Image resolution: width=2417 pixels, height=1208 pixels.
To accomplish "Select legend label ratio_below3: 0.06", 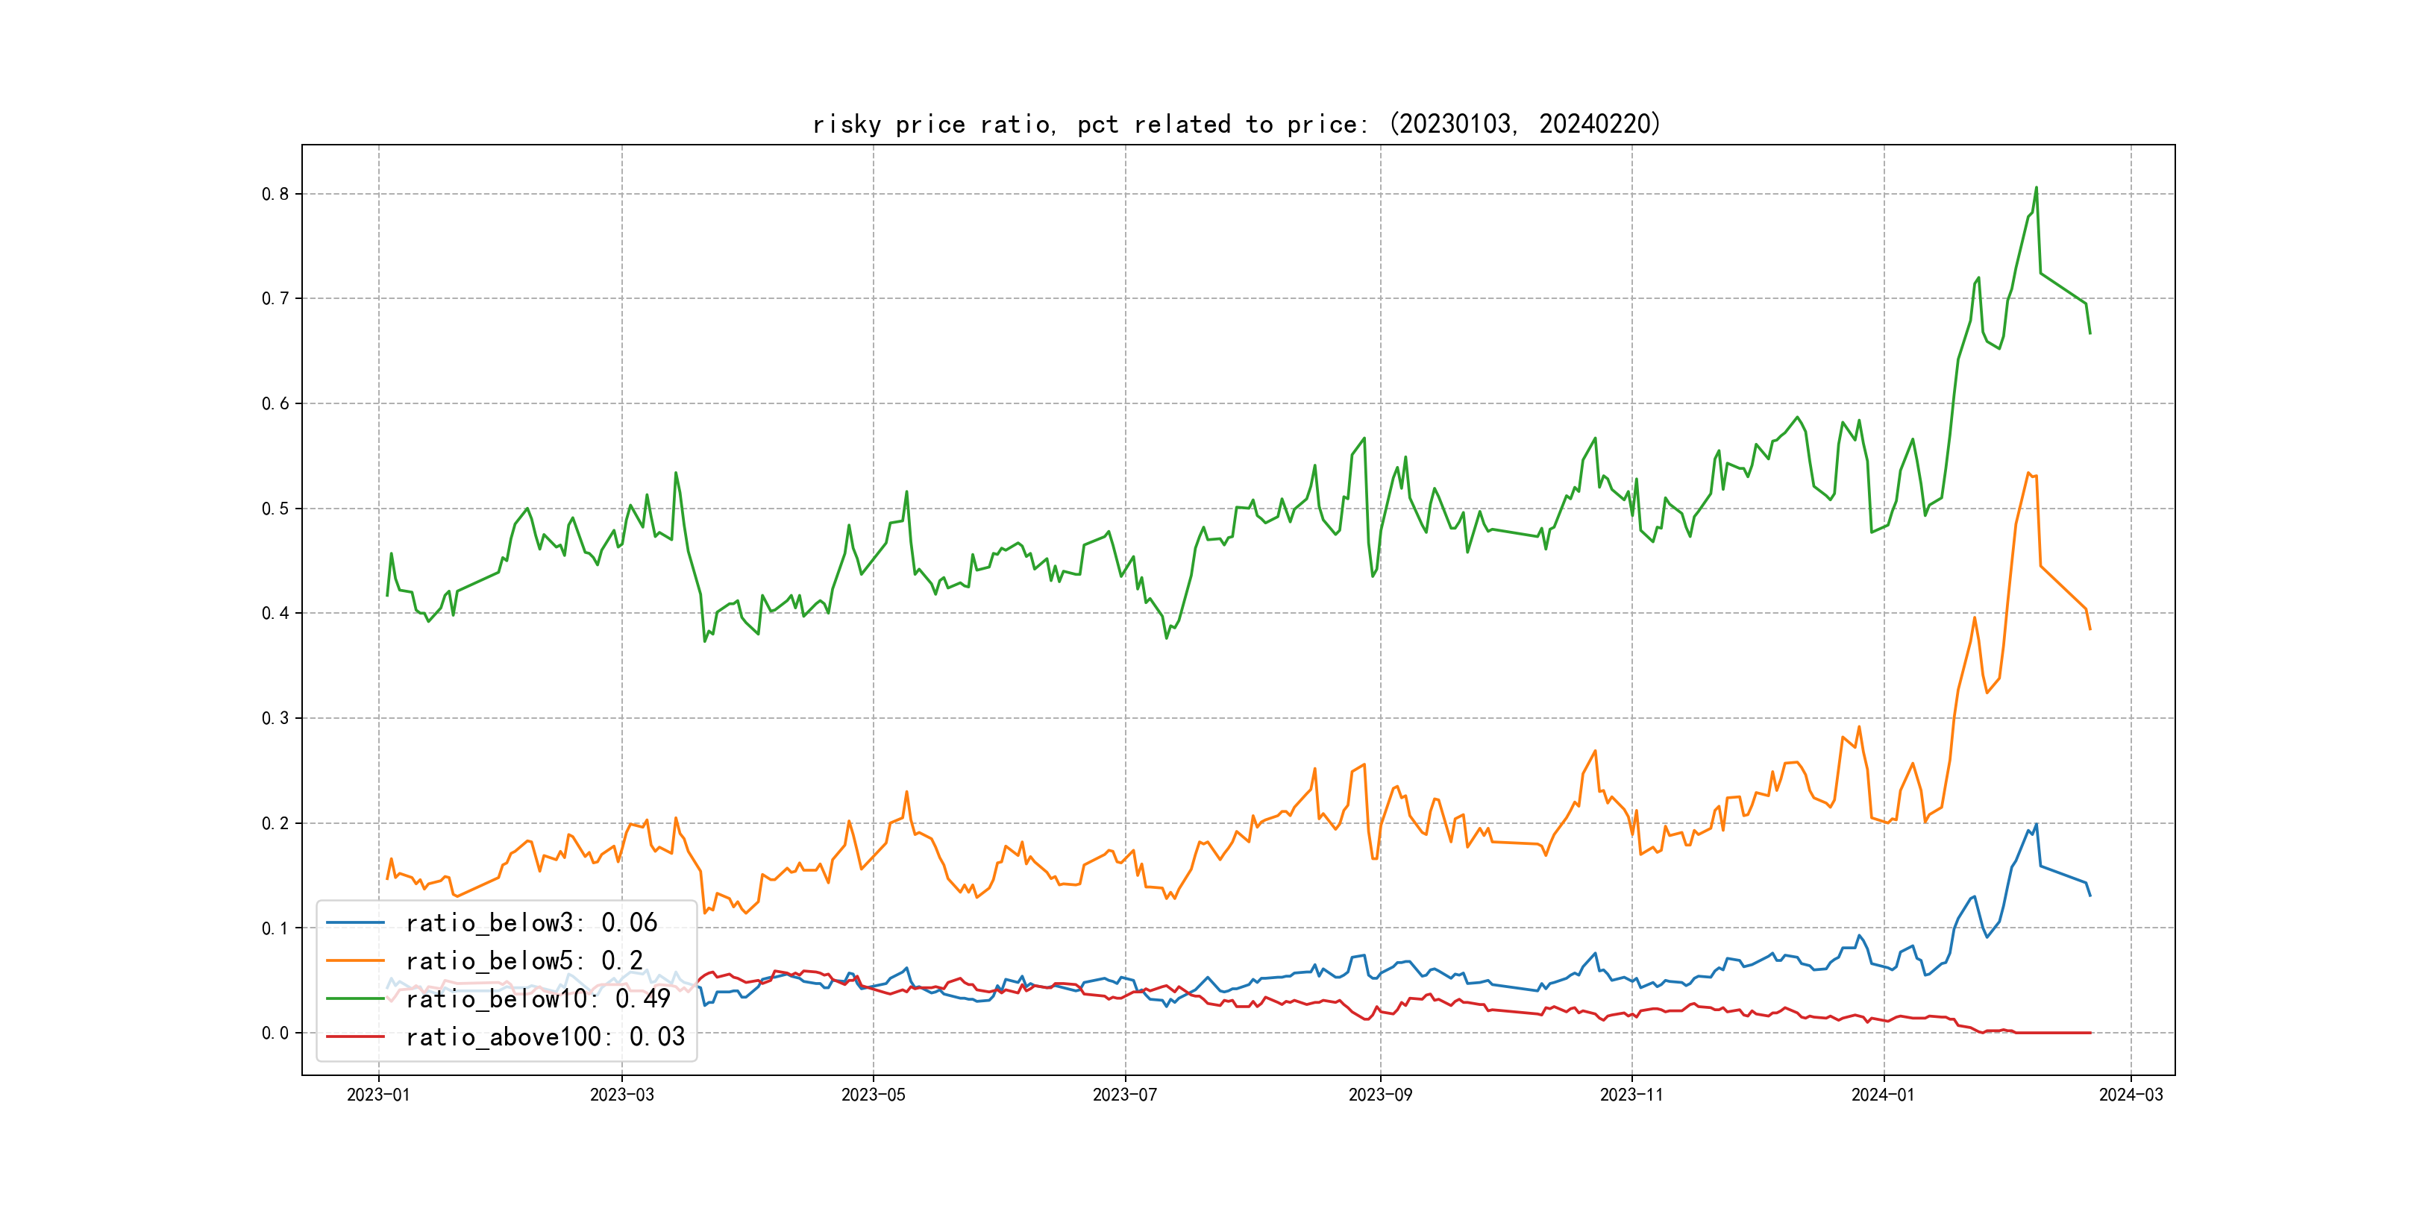I will 531,923.
